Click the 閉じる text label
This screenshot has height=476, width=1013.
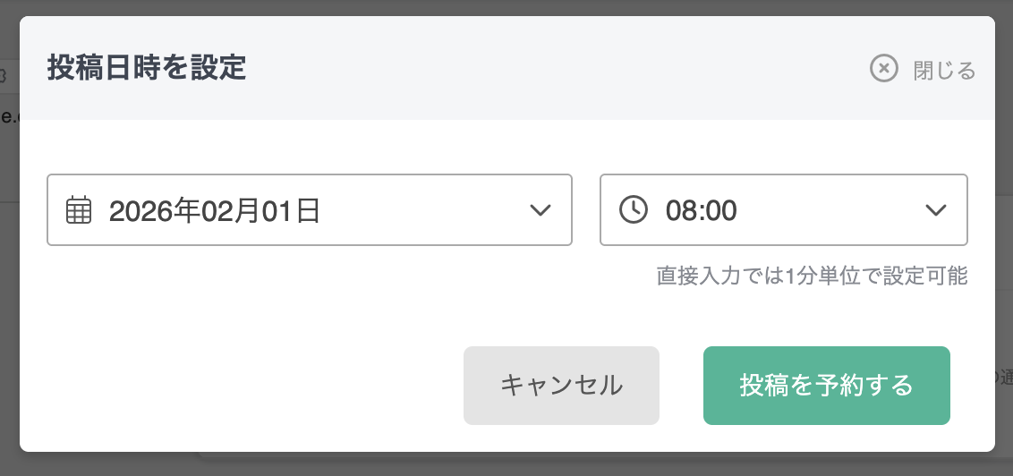click(x=944, y=71)
